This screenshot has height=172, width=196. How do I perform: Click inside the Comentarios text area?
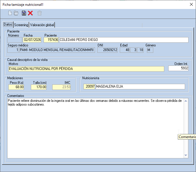pyautogui.click(x=95, y=128)
